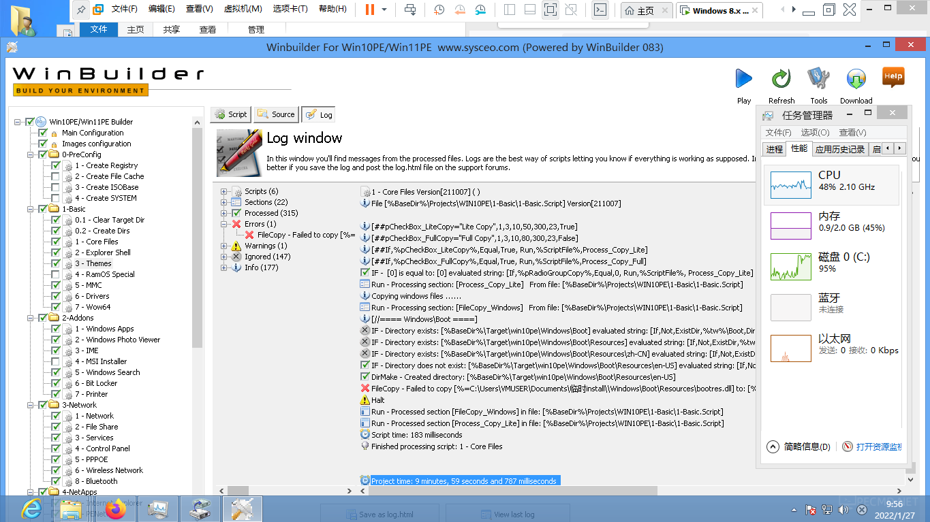Pause the virtual machine from VMware toolbar

(369, 10)
